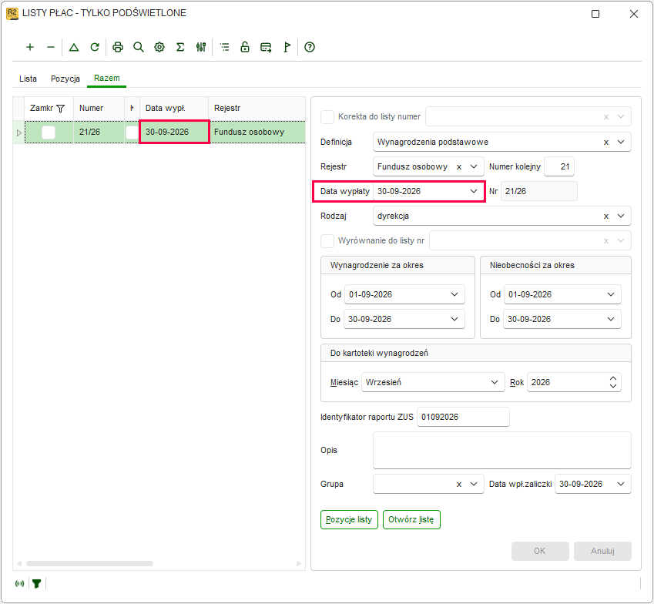Viewport: 654px width, 604px height.
Task: Click the filter funnel in the Zamkr column header
Action: (x=61, y=109)
